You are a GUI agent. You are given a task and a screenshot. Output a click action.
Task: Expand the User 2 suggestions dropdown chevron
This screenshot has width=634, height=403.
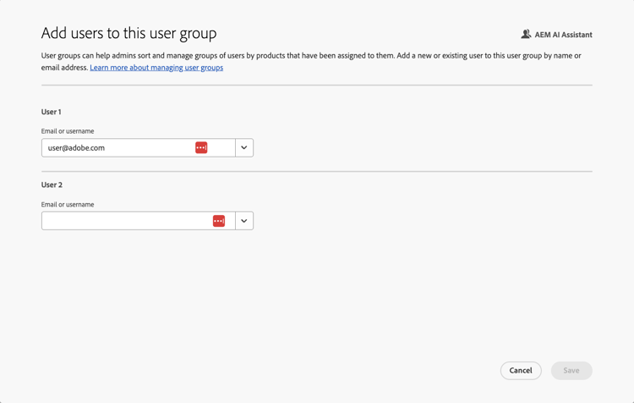(x=244, y=221)
